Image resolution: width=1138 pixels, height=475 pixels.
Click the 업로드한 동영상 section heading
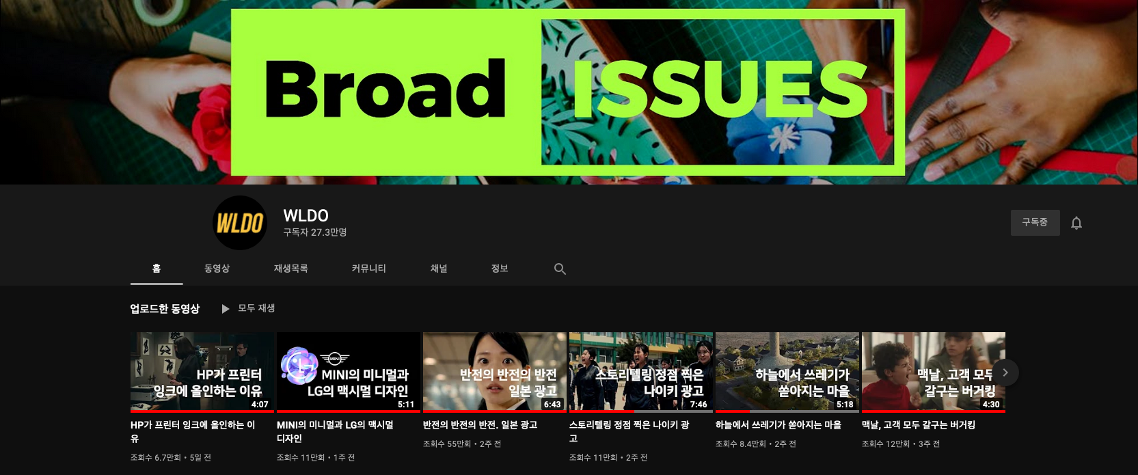165,309
